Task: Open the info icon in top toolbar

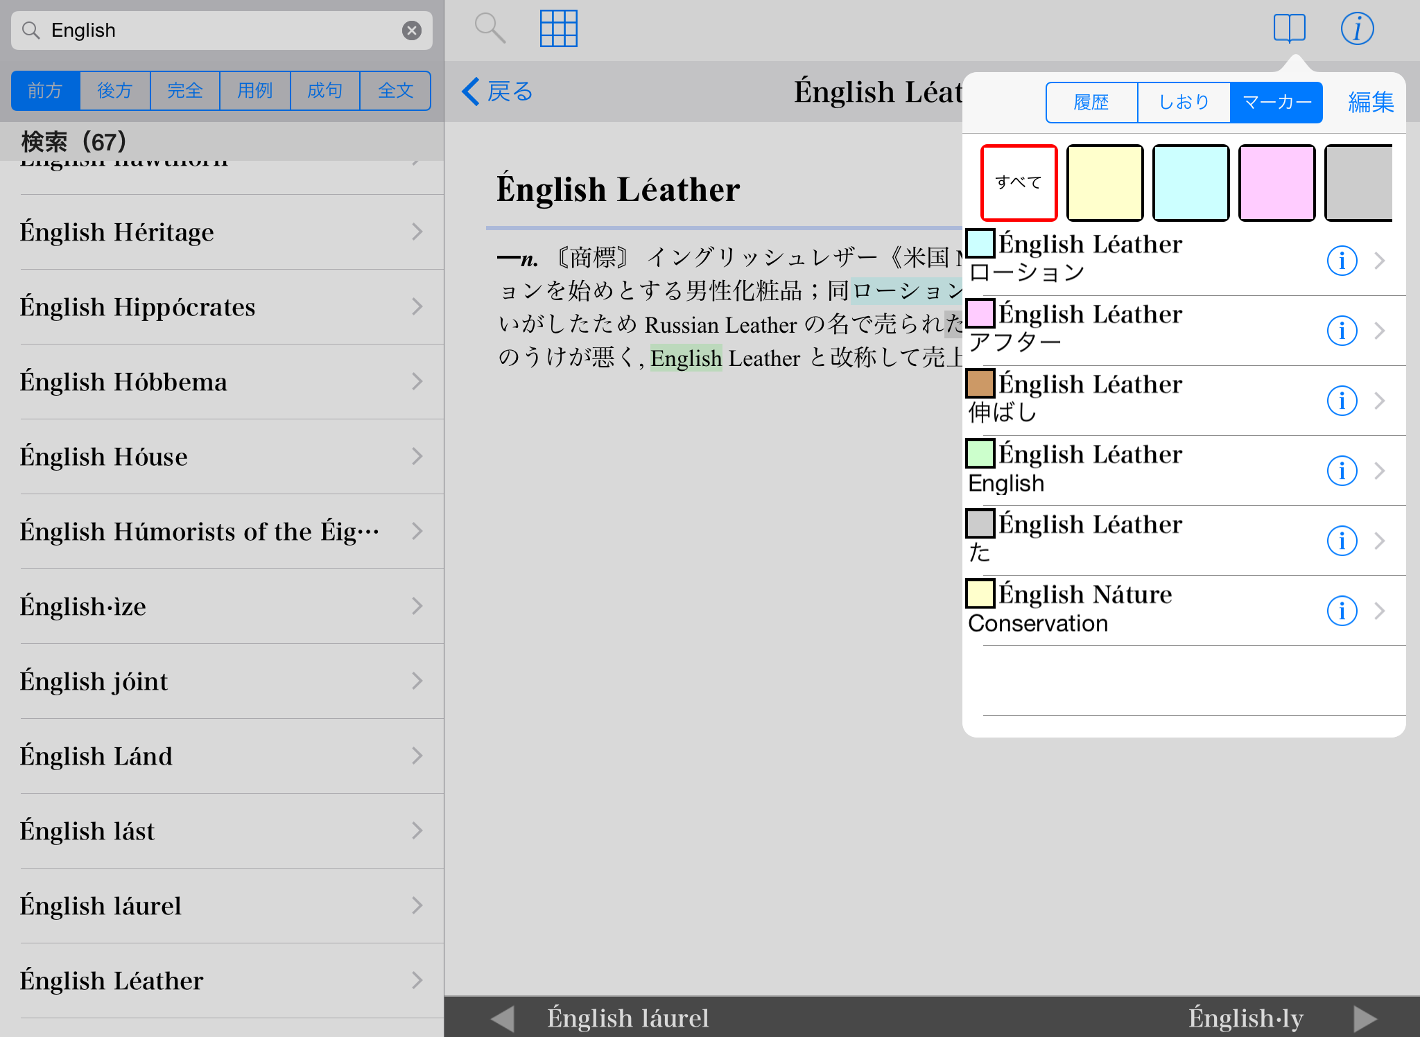Action: pyautogui.click(x=1356, y=28)
